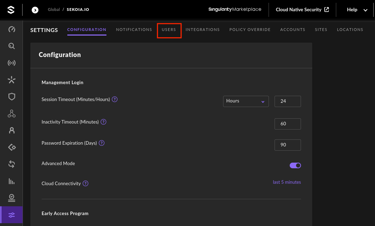Click the shield icon in sidebar

[x=12, y=96]
